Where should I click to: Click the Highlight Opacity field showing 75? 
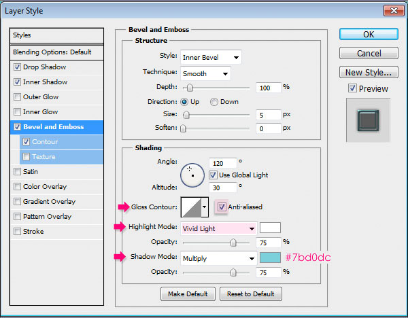[269, 243]
